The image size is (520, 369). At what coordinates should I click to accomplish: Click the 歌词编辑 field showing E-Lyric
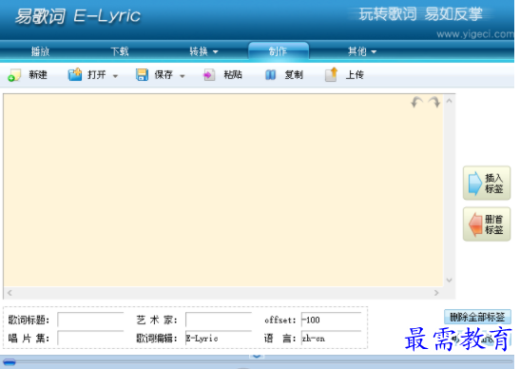(219, 339)
